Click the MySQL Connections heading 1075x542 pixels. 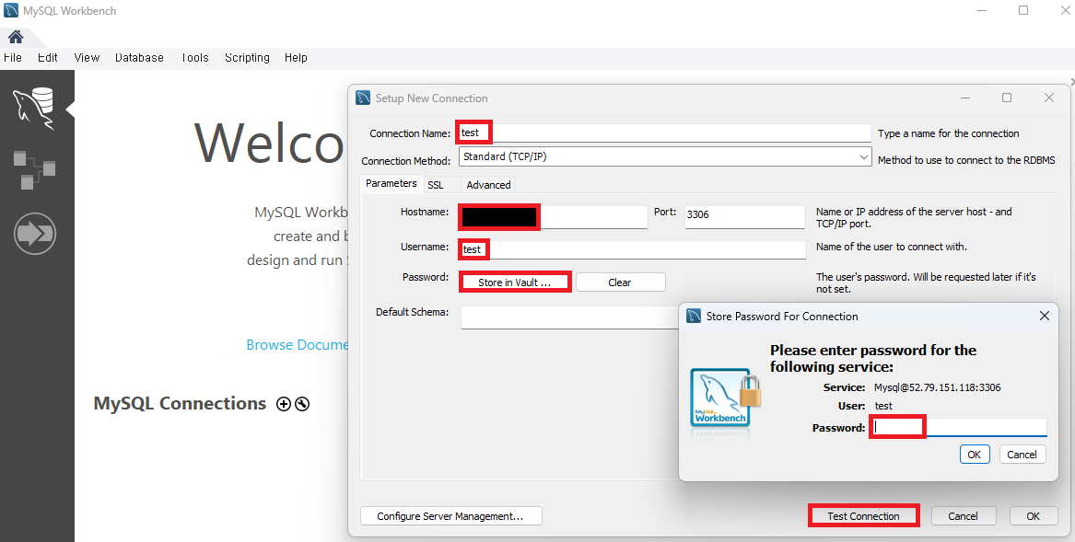pos(180,404)
